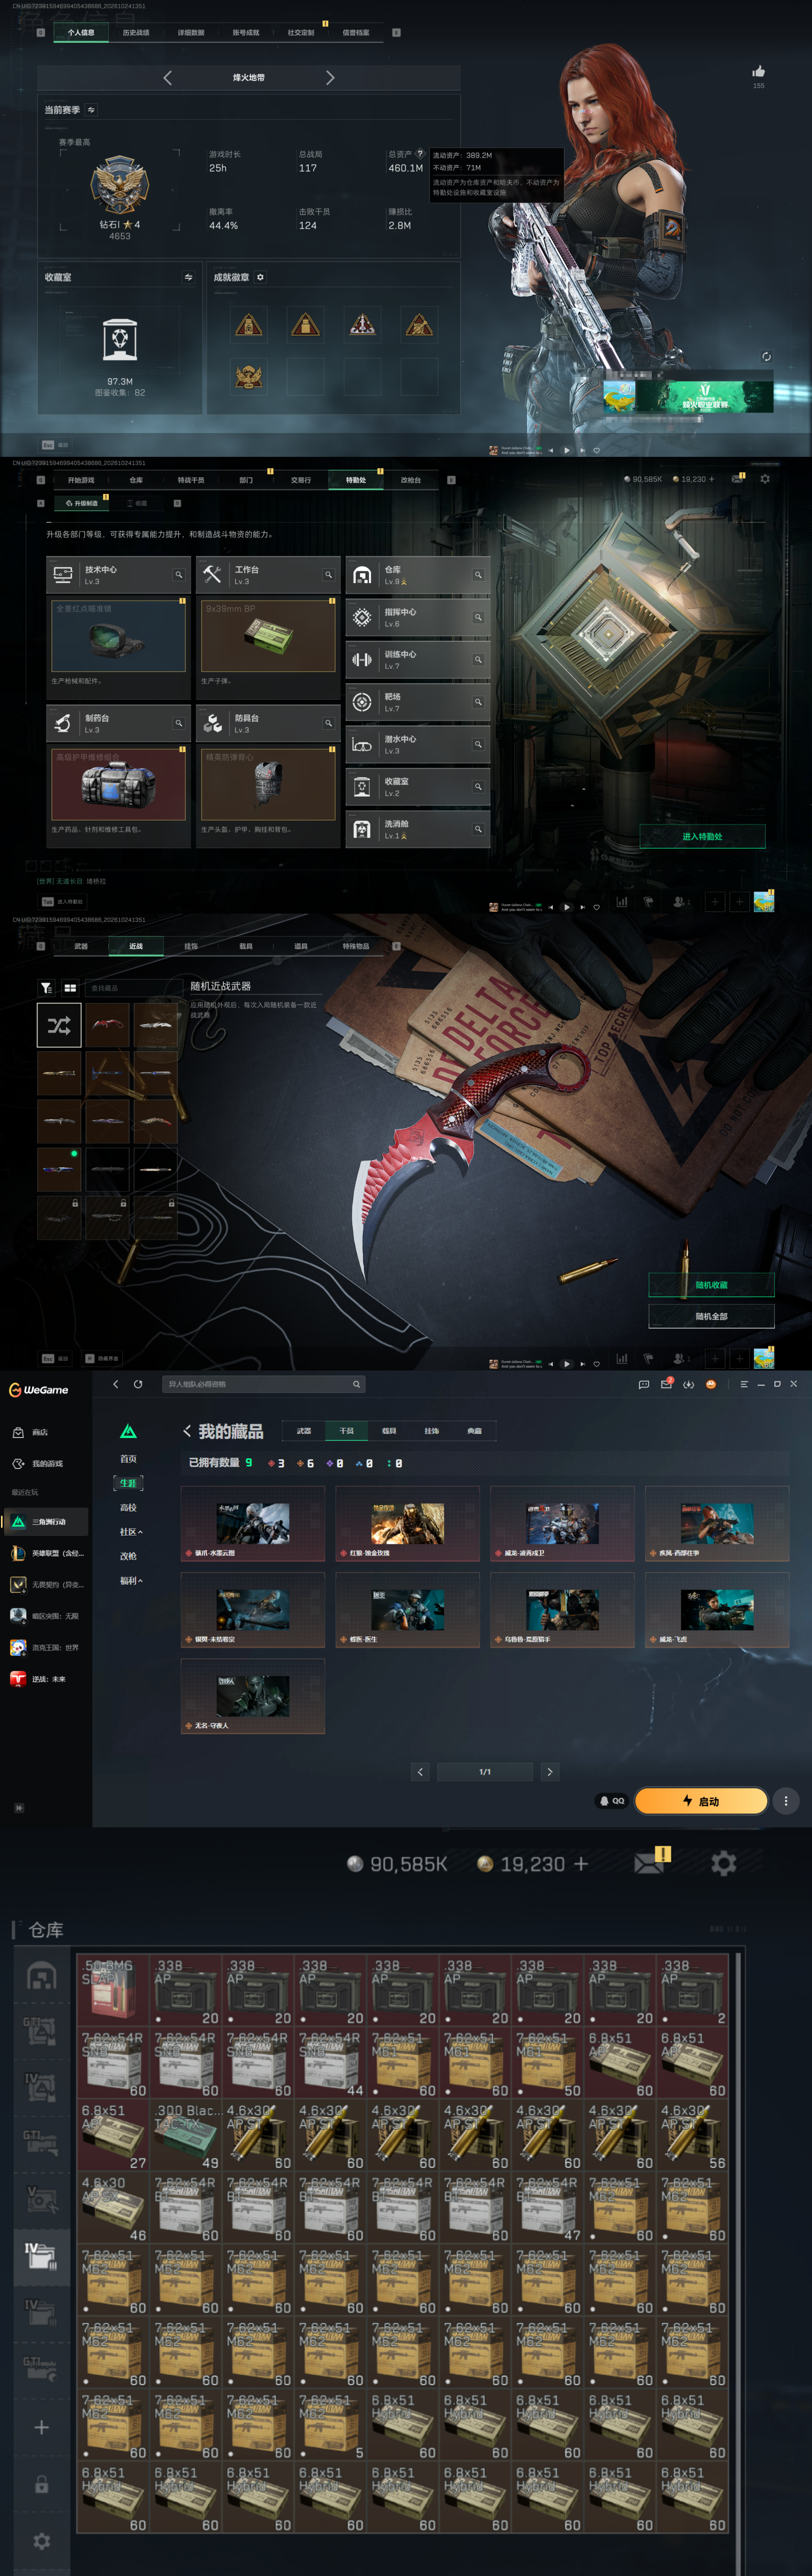Click the WeGame refresh icon

(138, 1384)
